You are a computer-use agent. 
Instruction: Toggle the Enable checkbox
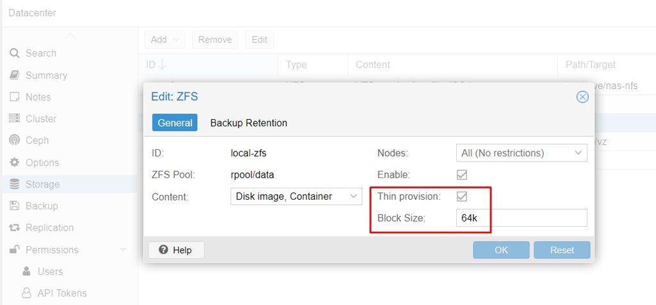pyautogui.click(x=462, y=174)
